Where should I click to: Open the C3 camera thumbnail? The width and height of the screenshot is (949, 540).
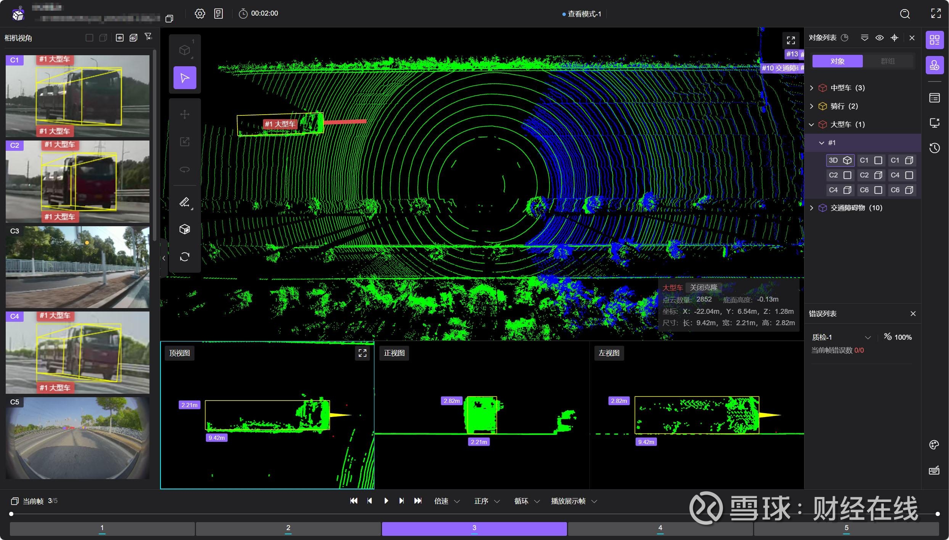click(x=77, y=267)
